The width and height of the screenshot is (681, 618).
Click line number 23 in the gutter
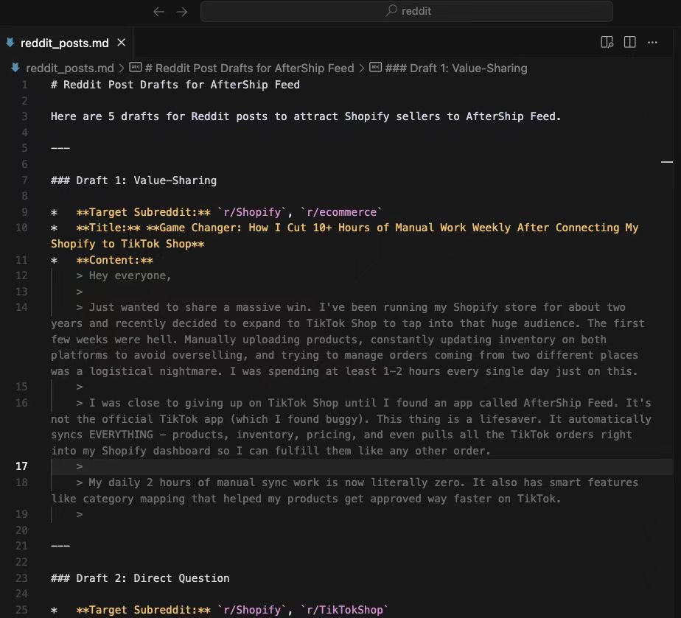click(x=21, y=578)
